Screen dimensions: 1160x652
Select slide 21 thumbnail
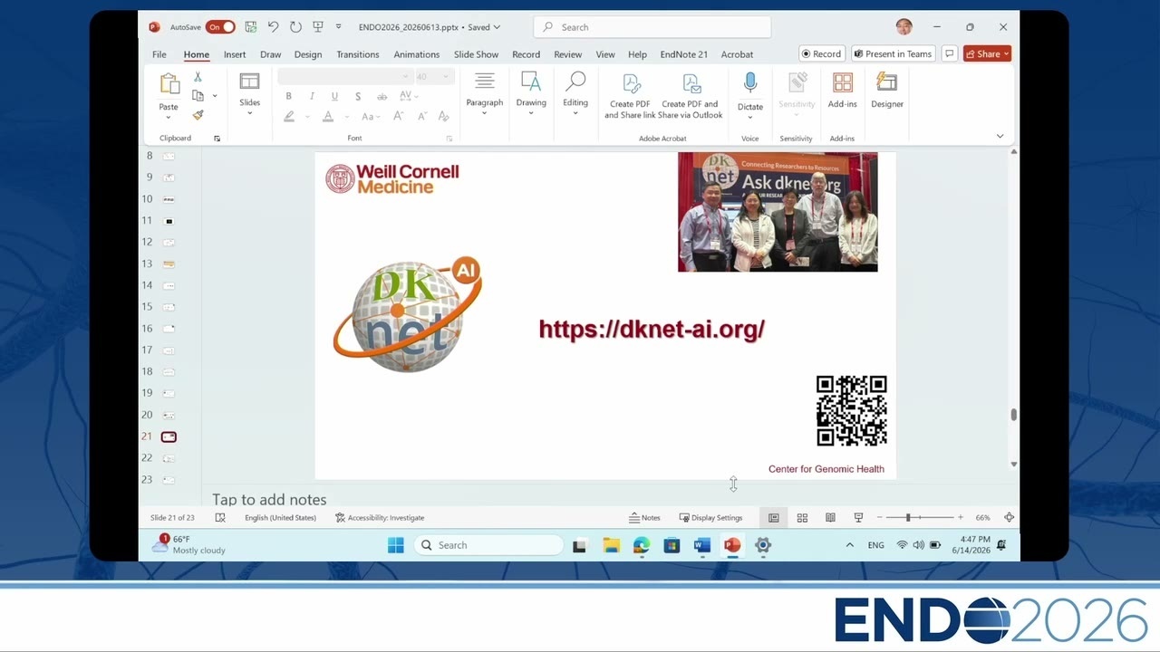click(169, 436)
